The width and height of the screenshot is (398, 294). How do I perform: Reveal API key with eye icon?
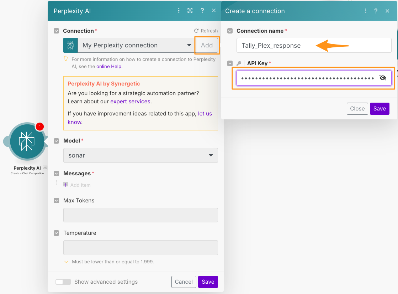(383, 78)
